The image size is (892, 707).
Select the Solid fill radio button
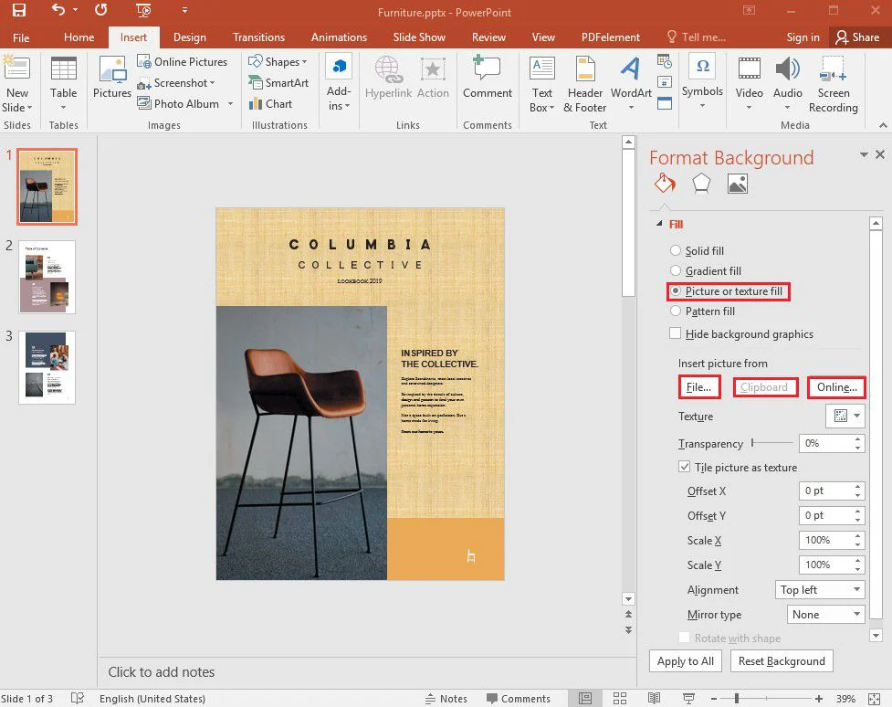676,250
